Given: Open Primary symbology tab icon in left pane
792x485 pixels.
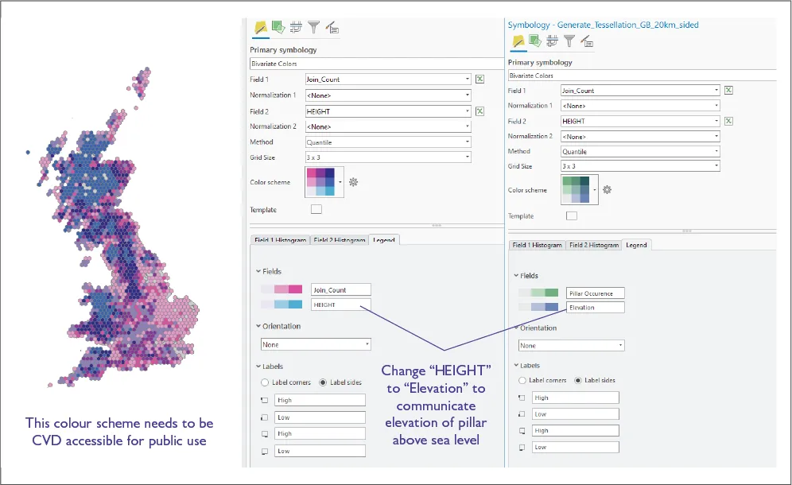Looking at the screenshot, I should pos(260,29).
